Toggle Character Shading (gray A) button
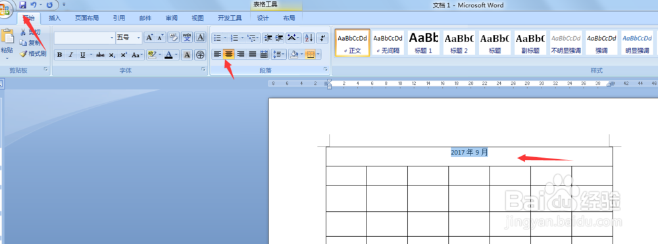The width and height of the screenshot is (658, 244). tap(187, 55)
